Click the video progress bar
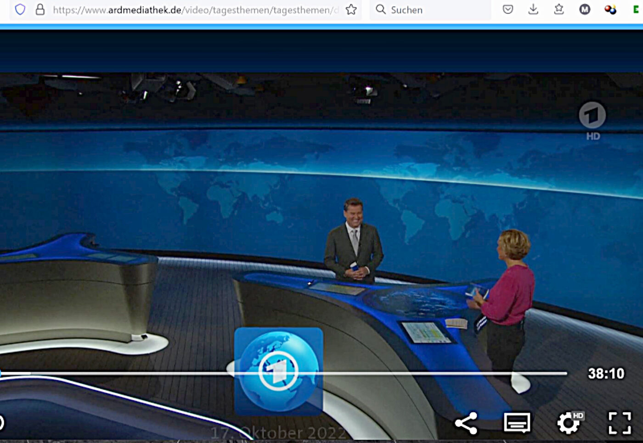Viewport: 643px width, 443px height. point(283,374)
